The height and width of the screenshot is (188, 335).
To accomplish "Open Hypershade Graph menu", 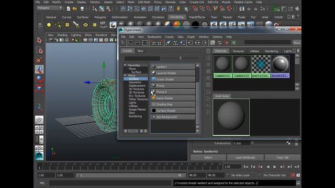I will (191, 37).
